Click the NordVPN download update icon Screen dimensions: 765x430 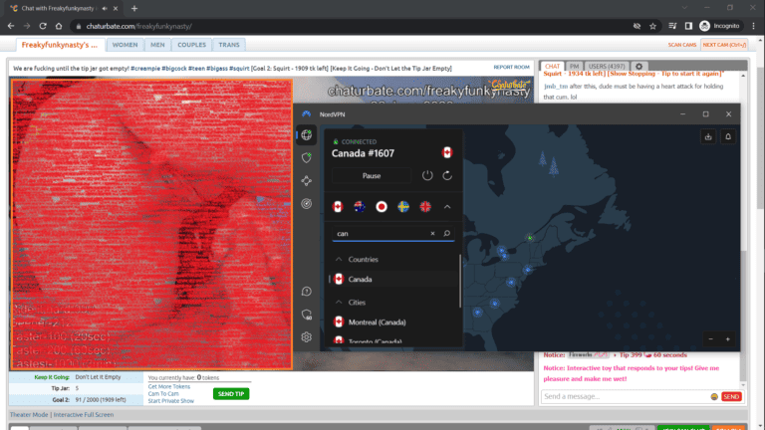[707, 136]
